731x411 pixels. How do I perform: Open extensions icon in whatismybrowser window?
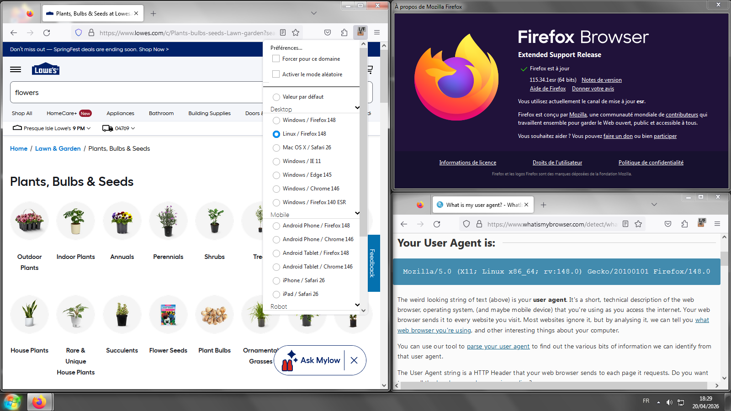point(684,224)
